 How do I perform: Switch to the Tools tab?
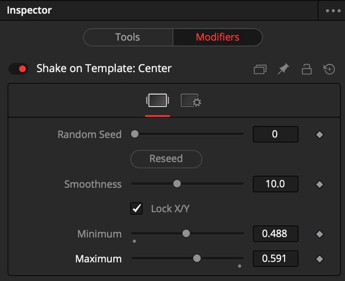pos(127,37)
